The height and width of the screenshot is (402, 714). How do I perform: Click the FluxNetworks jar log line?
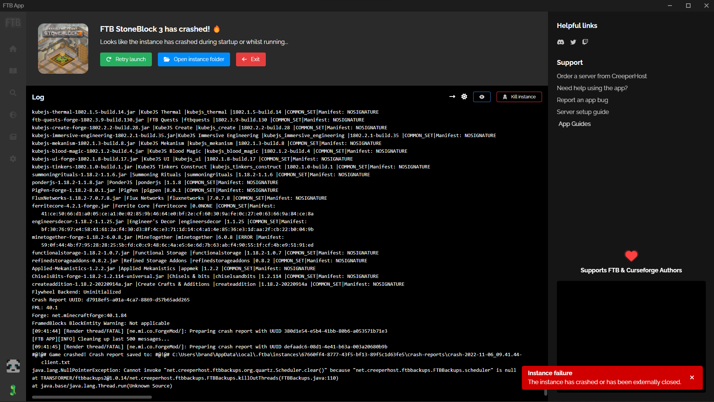pyautogui.click(x=179, y=198)
